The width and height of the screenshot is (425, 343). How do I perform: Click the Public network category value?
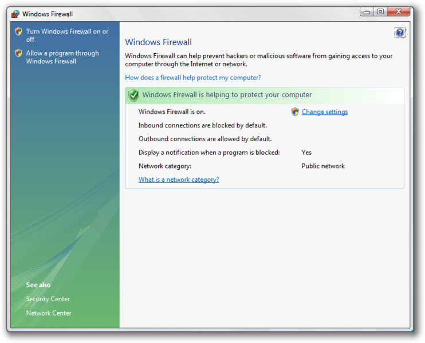(323, 166)
